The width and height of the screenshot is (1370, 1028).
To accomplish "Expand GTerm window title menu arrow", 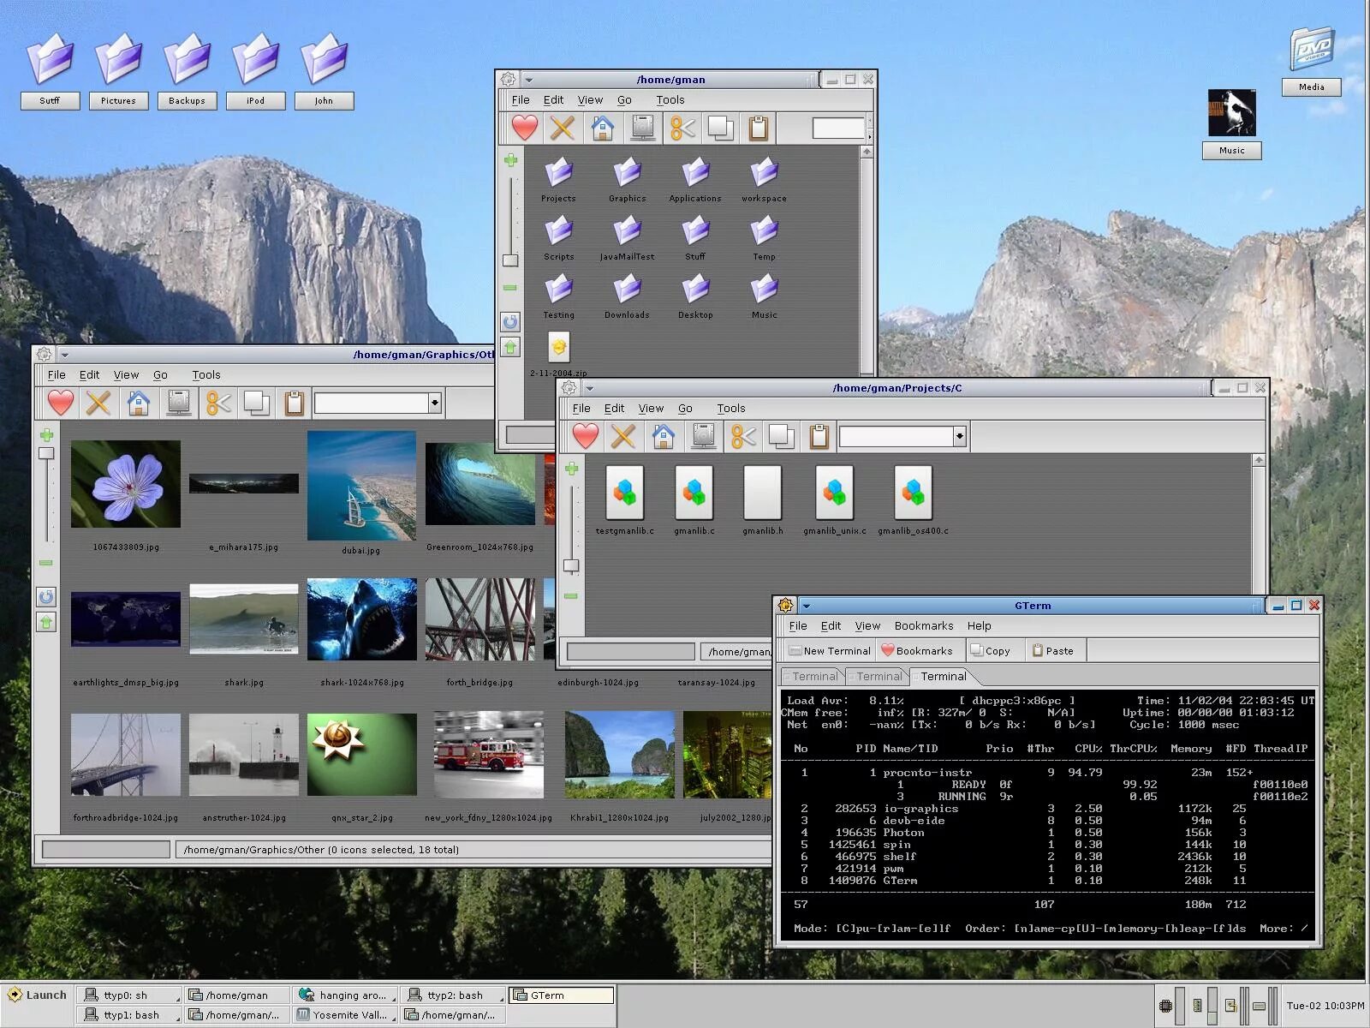I will (807, 606).
